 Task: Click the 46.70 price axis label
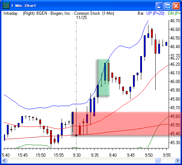coord(175,21)
